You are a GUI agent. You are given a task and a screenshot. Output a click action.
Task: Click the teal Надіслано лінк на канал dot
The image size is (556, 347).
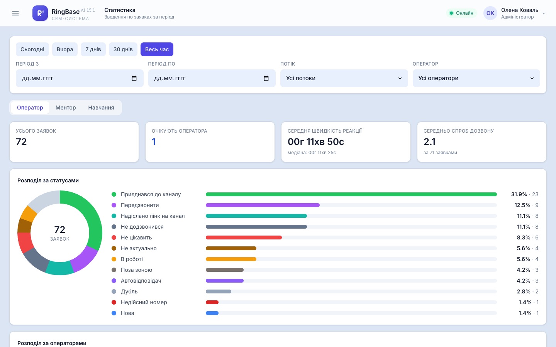[114, 216]
